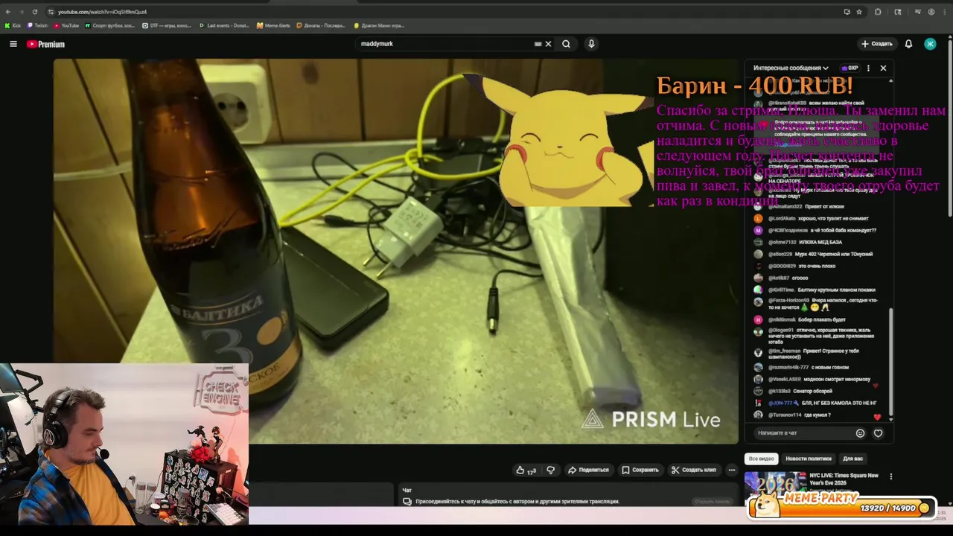Viewport: 953px width, 536px height.
Task: Open emoji picker in chat input
Action: (x=860, y=433)
